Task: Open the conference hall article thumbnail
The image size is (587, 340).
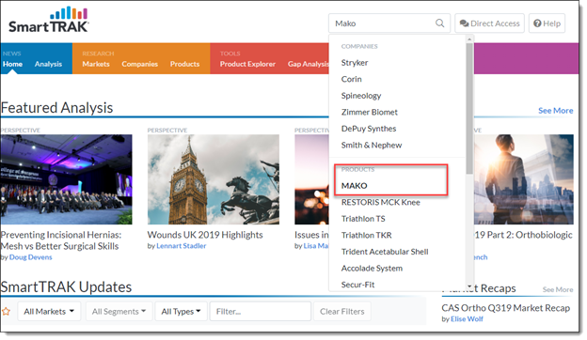Action: pyautogui.click(x=66, y=179)
